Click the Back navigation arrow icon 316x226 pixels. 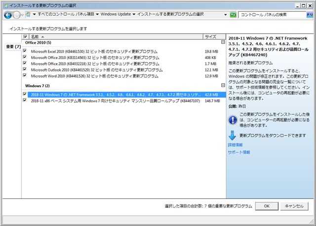click(8, 15)
